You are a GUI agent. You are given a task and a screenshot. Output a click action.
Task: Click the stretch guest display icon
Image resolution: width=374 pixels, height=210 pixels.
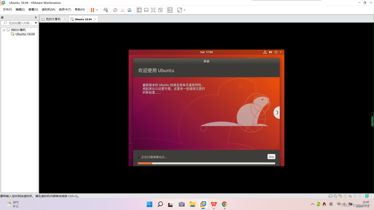pos(180,10)
